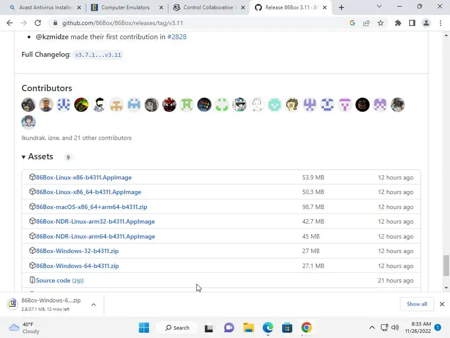Viewport: 450px width, 338px height.
Task: Close the Computer Emulators tab
Action: tap(161, 7)
